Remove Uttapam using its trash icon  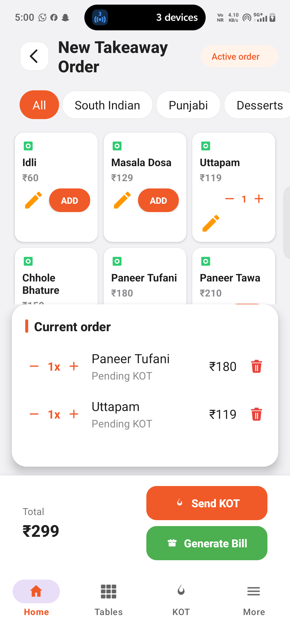256,414
